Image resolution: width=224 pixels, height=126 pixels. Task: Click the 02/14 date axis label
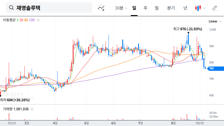pyautogui.click(x=12, y=123)
